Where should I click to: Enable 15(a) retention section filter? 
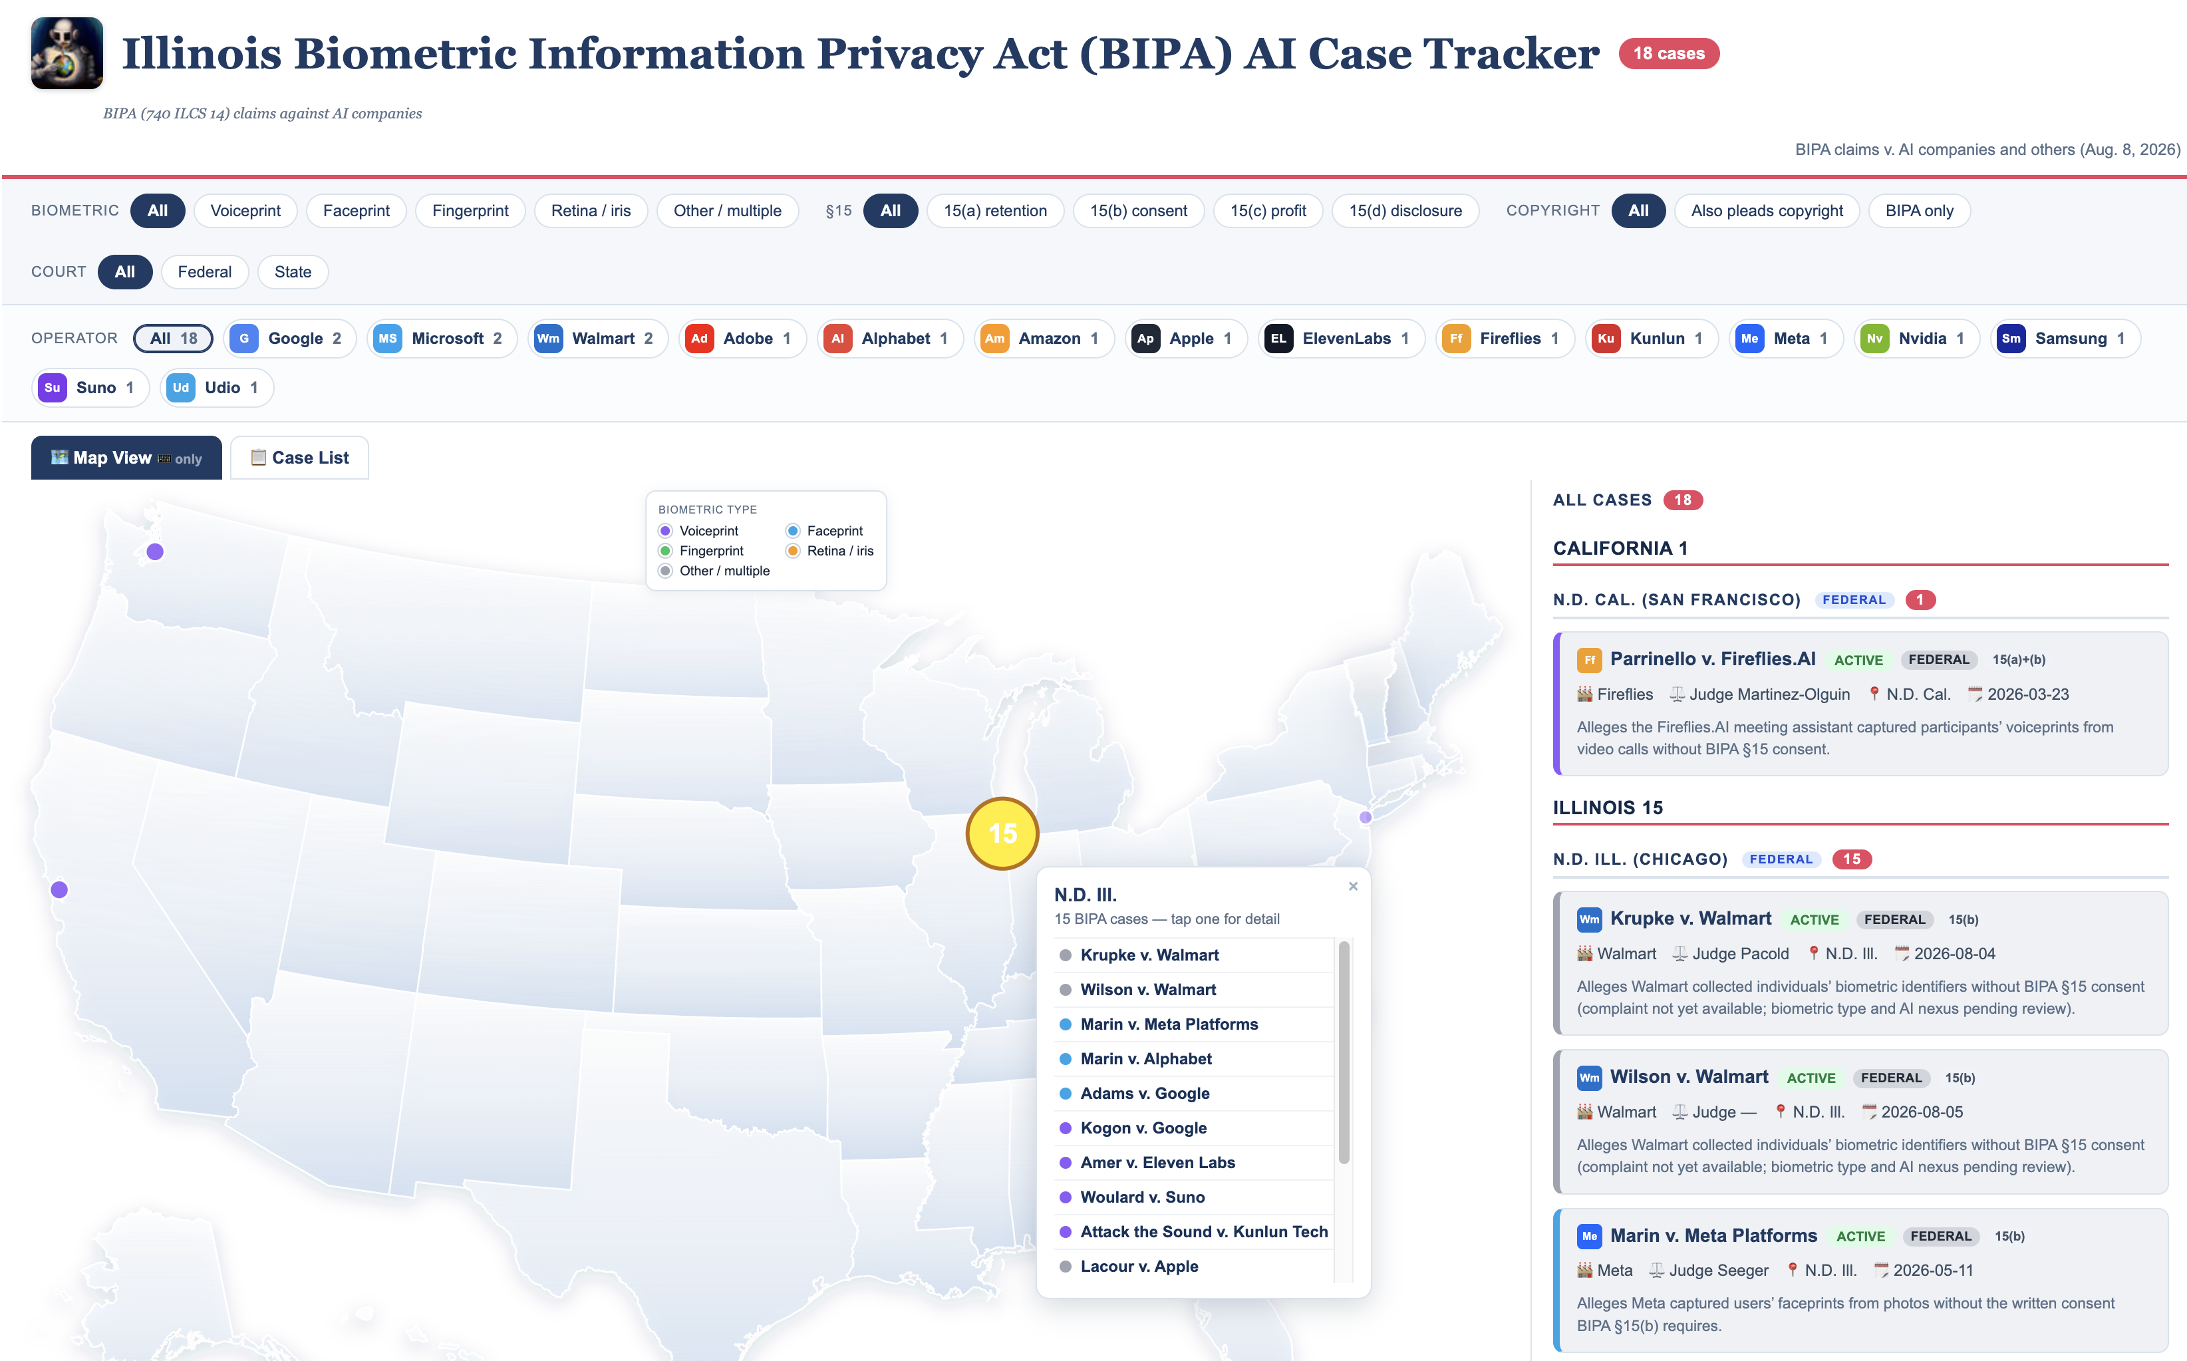[x=994, y=211]
